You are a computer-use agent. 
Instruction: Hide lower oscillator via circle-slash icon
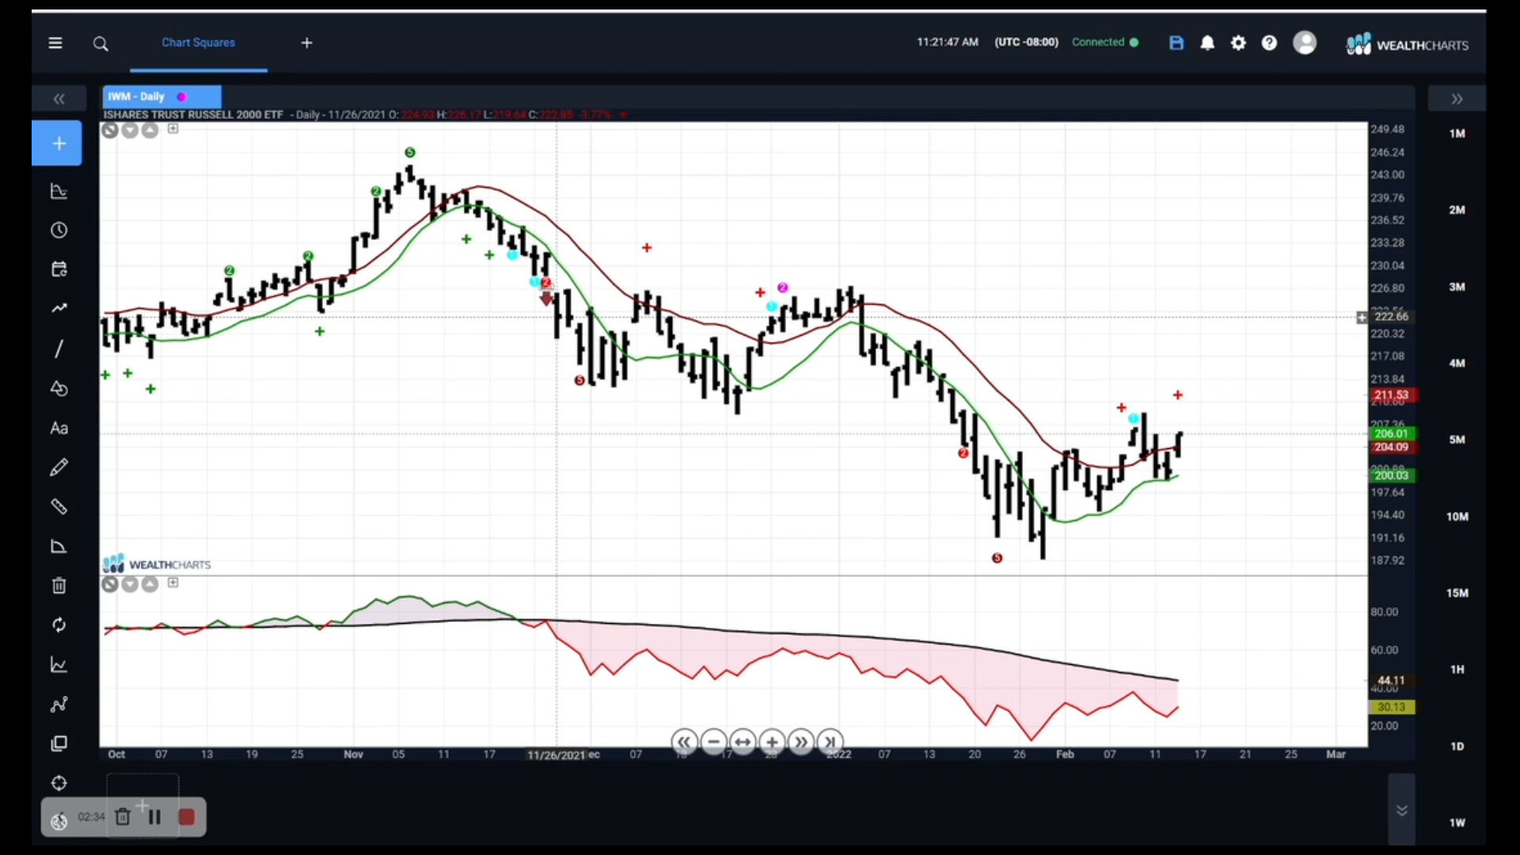click(110, 584)
